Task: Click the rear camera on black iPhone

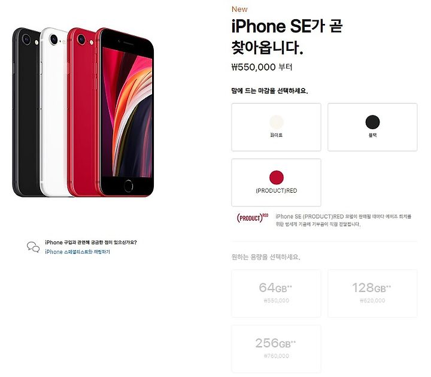Action: [26, 39]
